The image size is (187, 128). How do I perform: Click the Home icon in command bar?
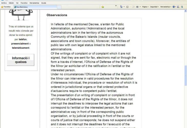point(121,7)
